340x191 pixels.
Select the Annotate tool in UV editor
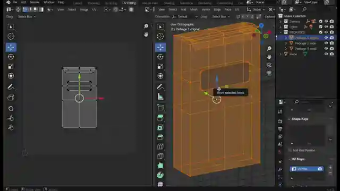11,87
